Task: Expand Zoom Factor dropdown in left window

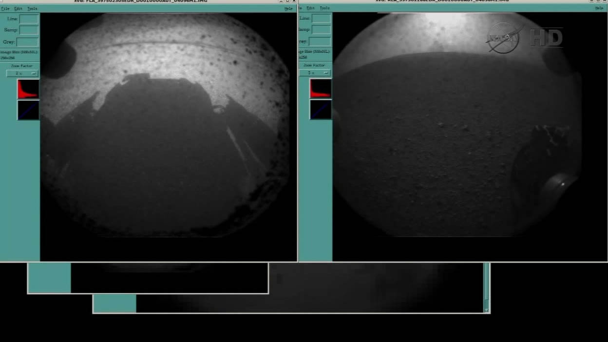Action: tap(22, 74)
